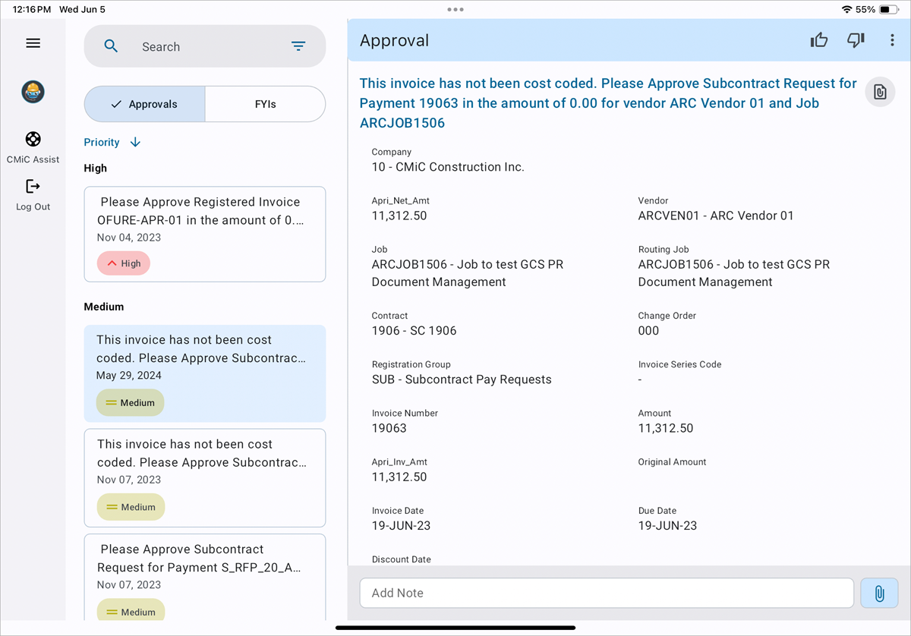Click the Invoice Date value 19-JUN-23

click(401, 525)
